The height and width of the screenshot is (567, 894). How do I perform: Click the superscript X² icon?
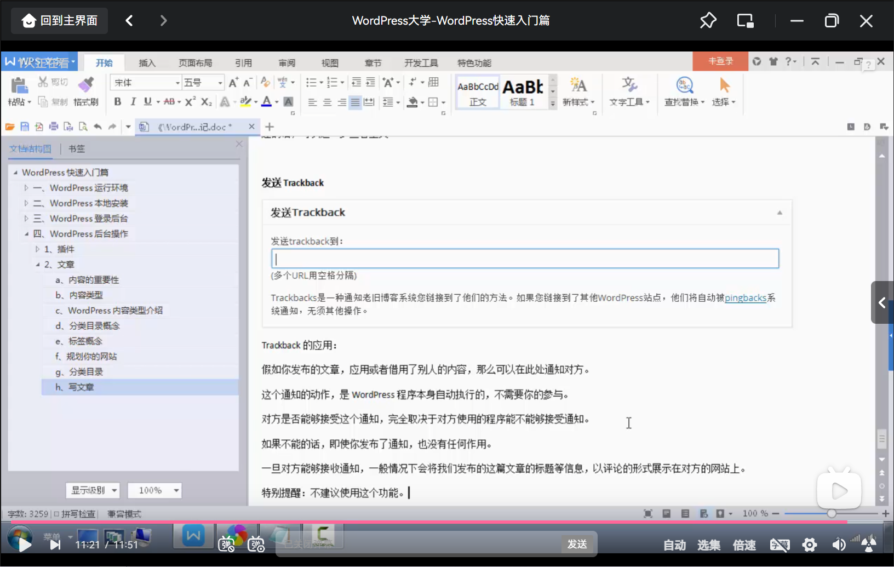[x=190, y=101]
